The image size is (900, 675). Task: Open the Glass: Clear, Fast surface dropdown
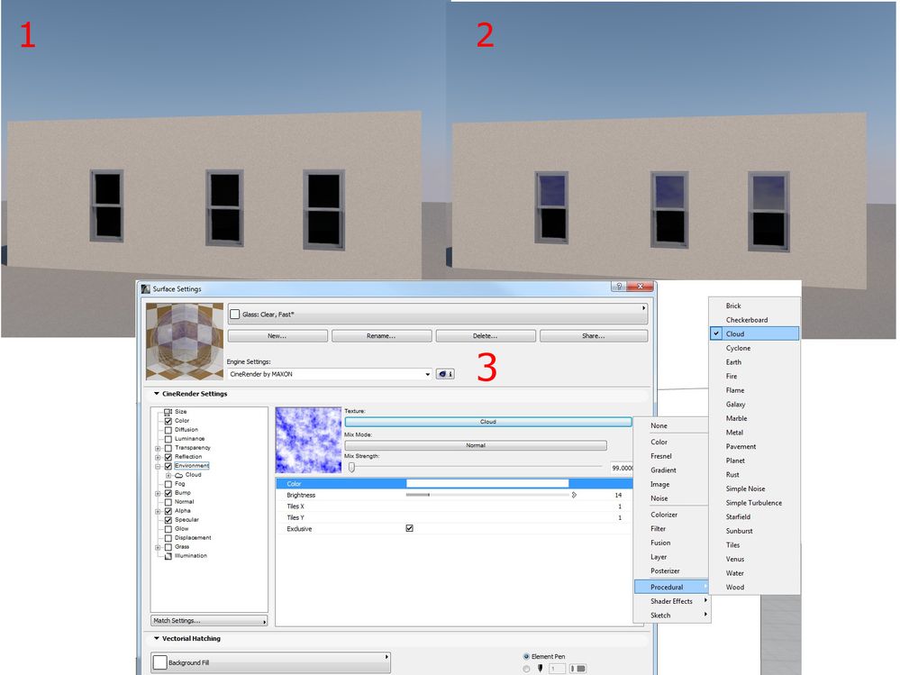437,314
